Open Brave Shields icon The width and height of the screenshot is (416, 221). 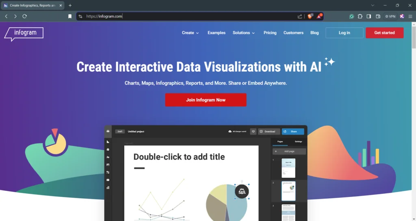(x=310, y=16)
